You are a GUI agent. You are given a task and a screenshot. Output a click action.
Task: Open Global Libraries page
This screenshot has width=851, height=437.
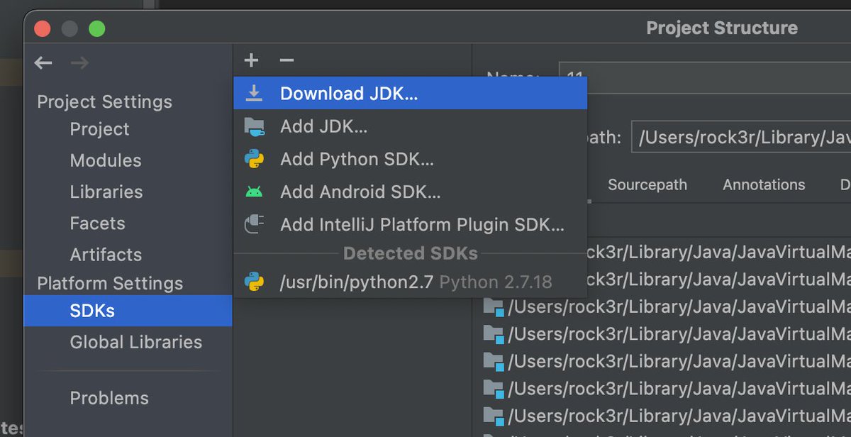pos(136,342)
